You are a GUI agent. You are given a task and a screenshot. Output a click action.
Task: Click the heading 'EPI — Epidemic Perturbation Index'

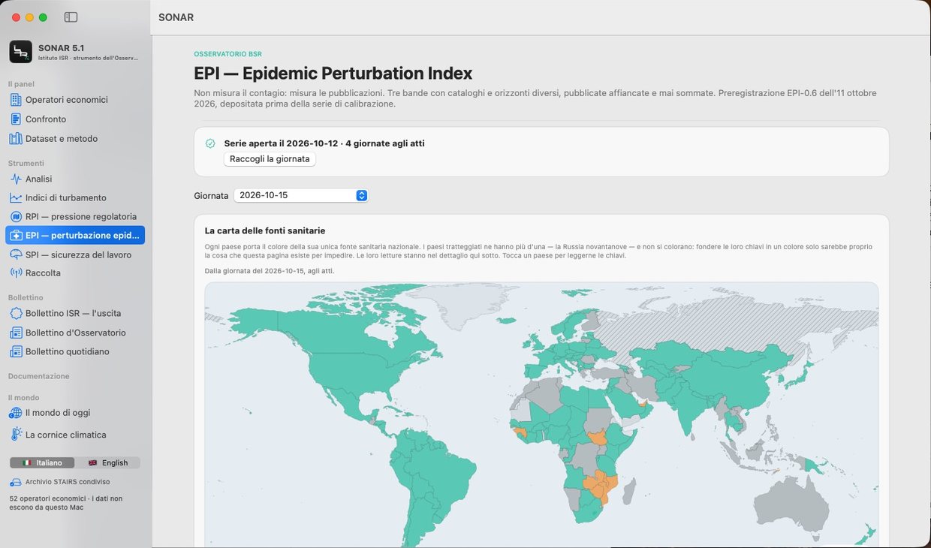(x=333, y=74)
